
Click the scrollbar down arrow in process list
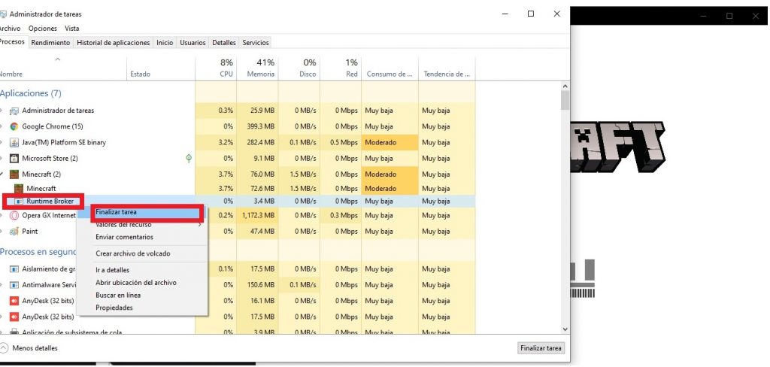pos(565,329)
